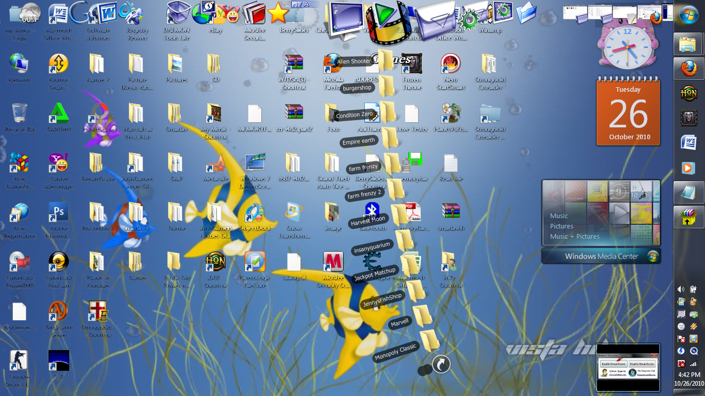Click the taskbar time and date
Viewport: 705px width, 396px height.
689,379
